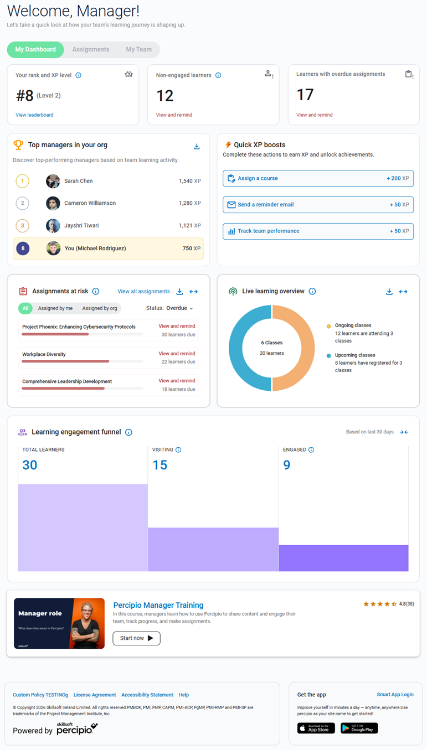Screen dimensions: 427x750
Task: Click the info icon beside Learning engagement funnel
Action: coord(128,432)
